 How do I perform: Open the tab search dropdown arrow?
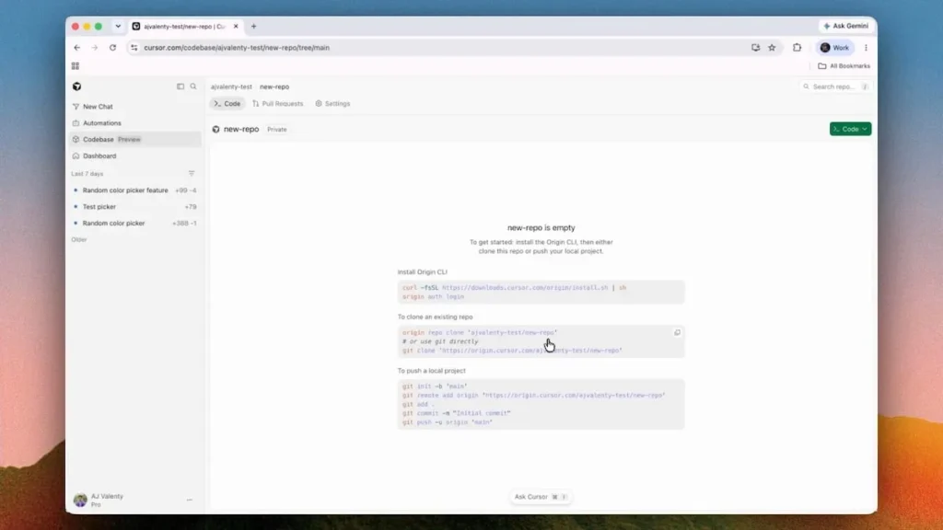click(x=118, y=27)
